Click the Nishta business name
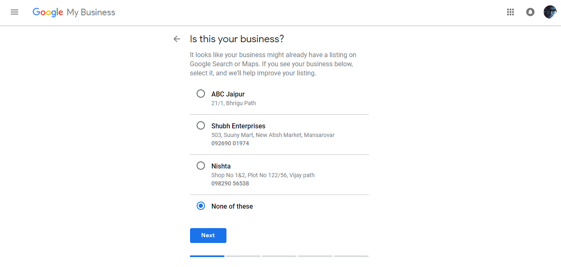 pyautogui.click(x=221, y=166)
